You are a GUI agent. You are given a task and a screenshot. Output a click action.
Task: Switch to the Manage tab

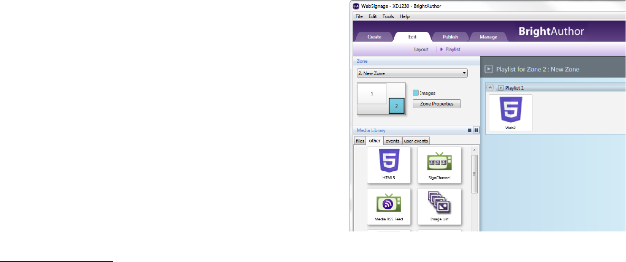point(488,37)
